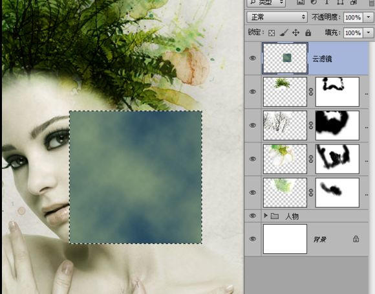Hide the green watercolor splash layer
Viewport: 375px width, 294px height.
[x=253, y=192]
